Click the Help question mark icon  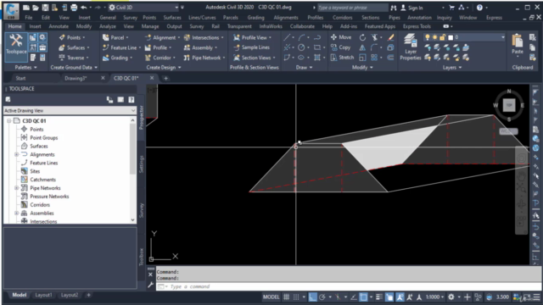[479, 8]
